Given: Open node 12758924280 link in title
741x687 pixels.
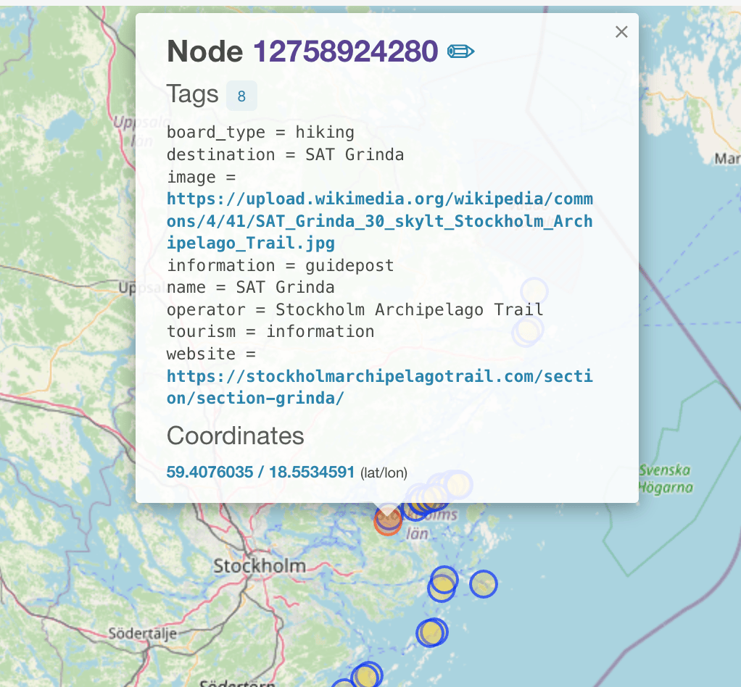Looking at the screenshot, I should coord(345,51).
